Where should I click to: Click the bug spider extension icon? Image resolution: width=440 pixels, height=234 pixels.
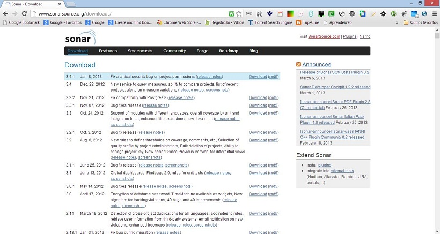point(404,13)
